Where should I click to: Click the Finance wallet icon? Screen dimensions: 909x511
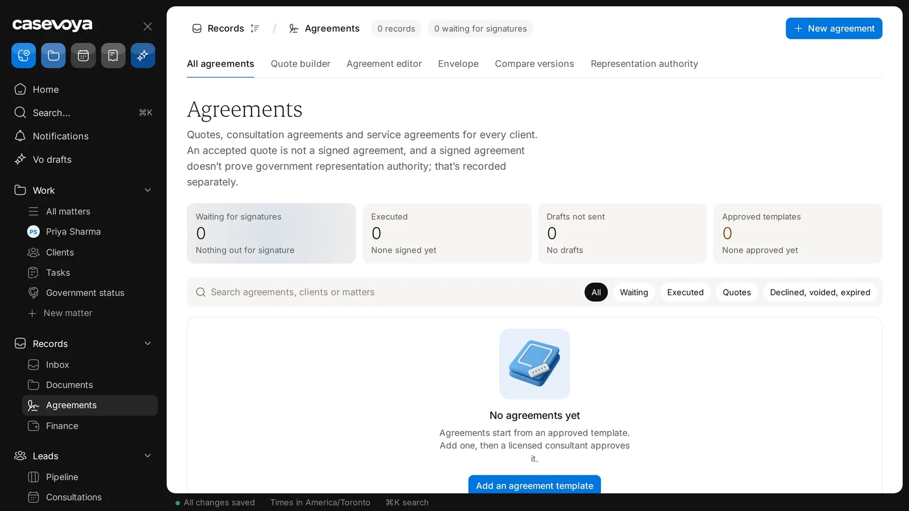click(34, 426)
